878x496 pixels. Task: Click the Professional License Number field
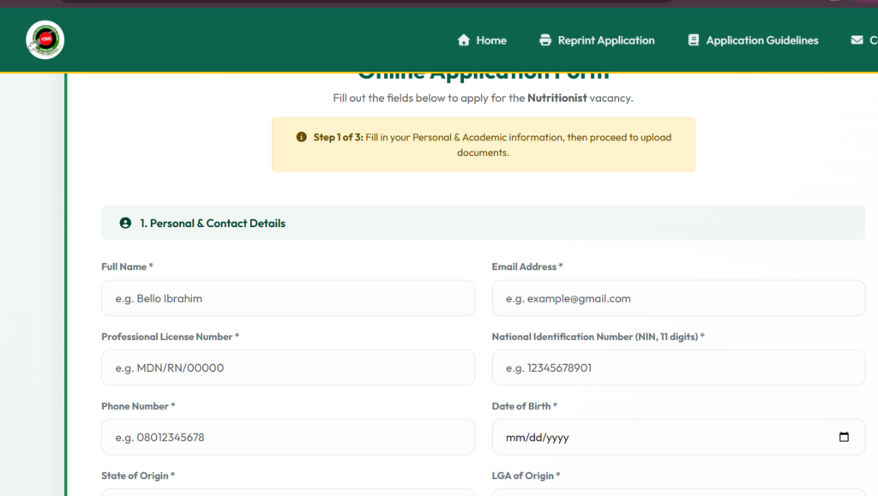click(x=288, y=368)
